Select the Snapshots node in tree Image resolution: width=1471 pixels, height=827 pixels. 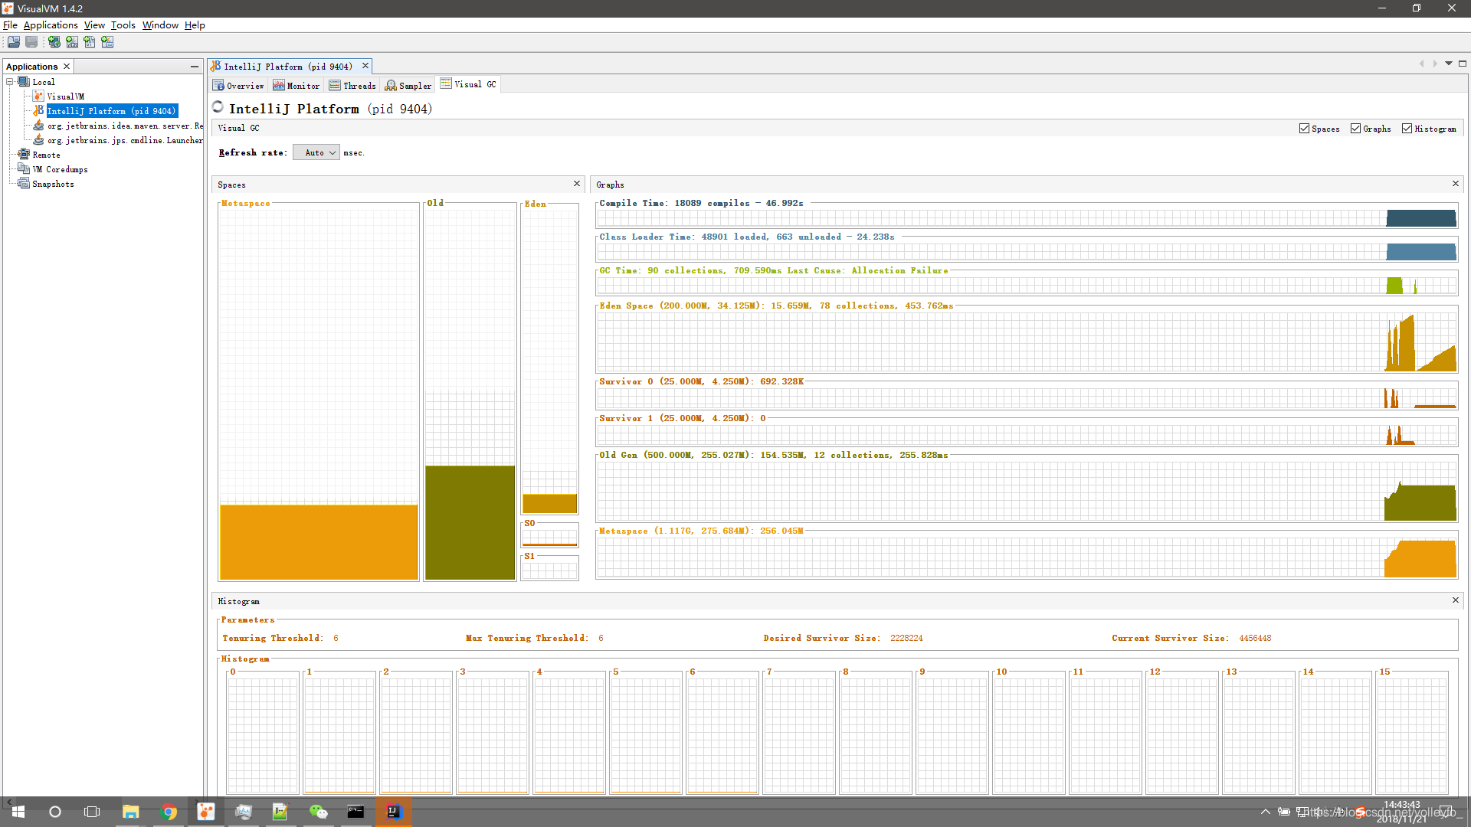53,184
